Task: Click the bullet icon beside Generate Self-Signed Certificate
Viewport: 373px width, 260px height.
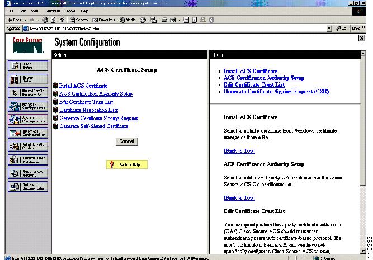Action: point(55,126)
